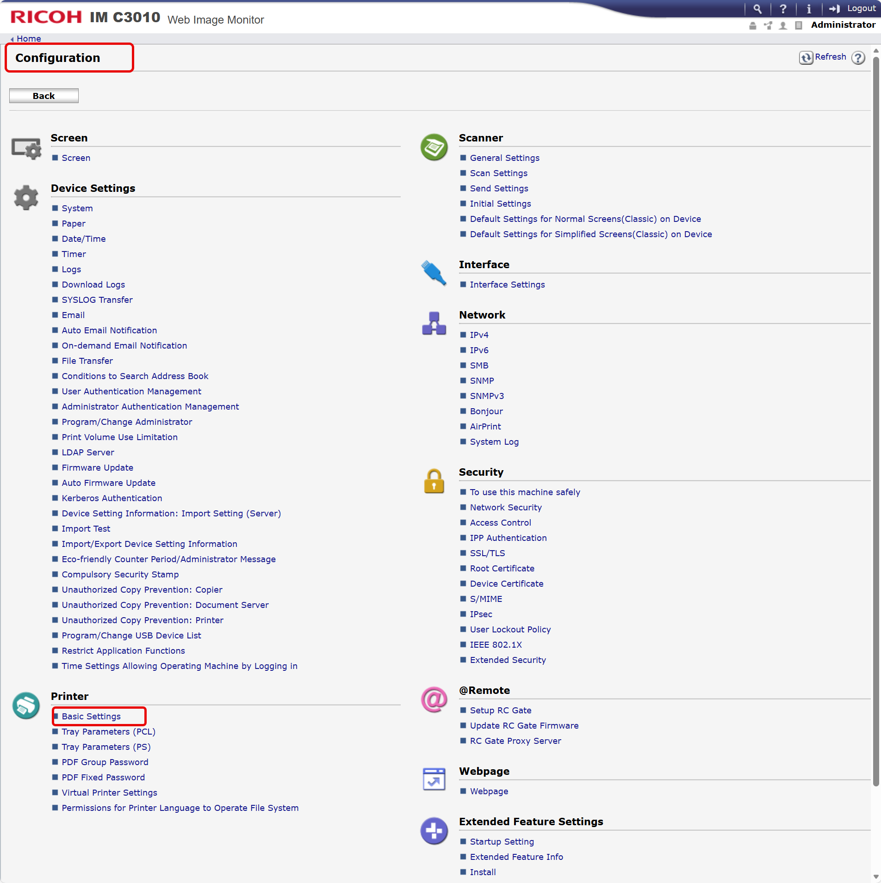This screenshot has width=881, height=883.
Task: Click the toner status icon under Logout
Action: [753, 26]
